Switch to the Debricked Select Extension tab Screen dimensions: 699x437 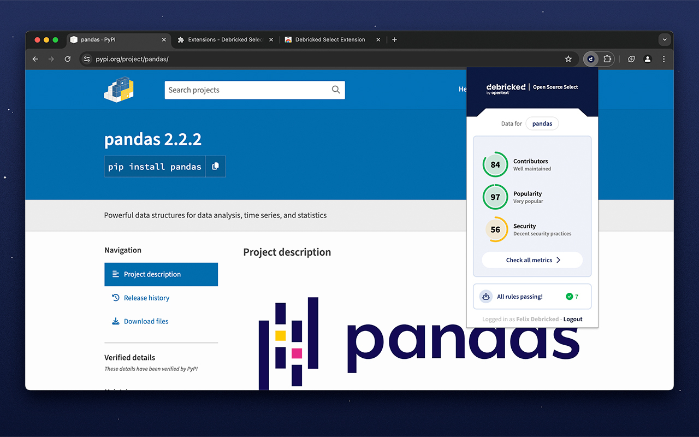[x=333, y=39]
